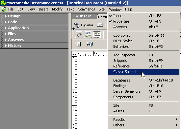Click the Tag Chooser icon

pyautogui.click(x=78, y=44)
